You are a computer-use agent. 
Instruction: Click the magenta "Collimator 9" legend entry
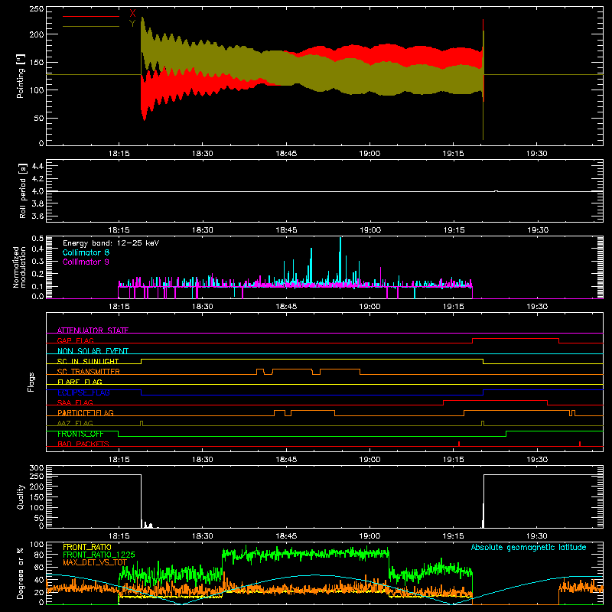pyautogui.click(x=86, y=262)
